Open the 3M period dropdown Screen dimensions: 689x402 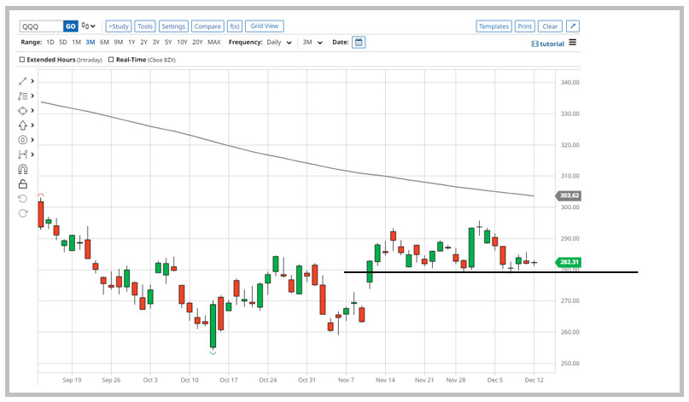coord(312,42)
